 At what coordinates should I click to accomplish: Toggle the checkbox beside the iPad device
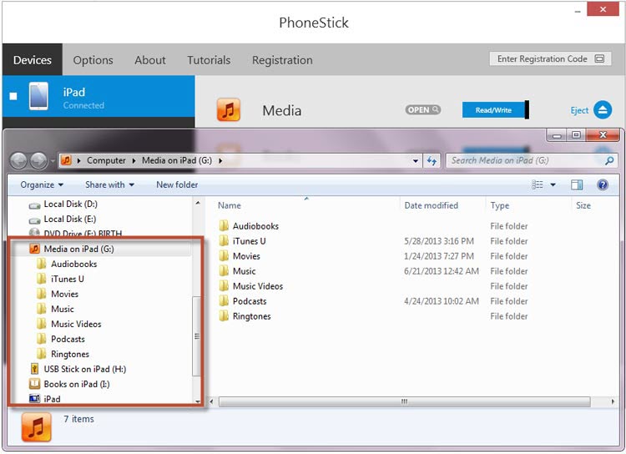tap(13, 96)
